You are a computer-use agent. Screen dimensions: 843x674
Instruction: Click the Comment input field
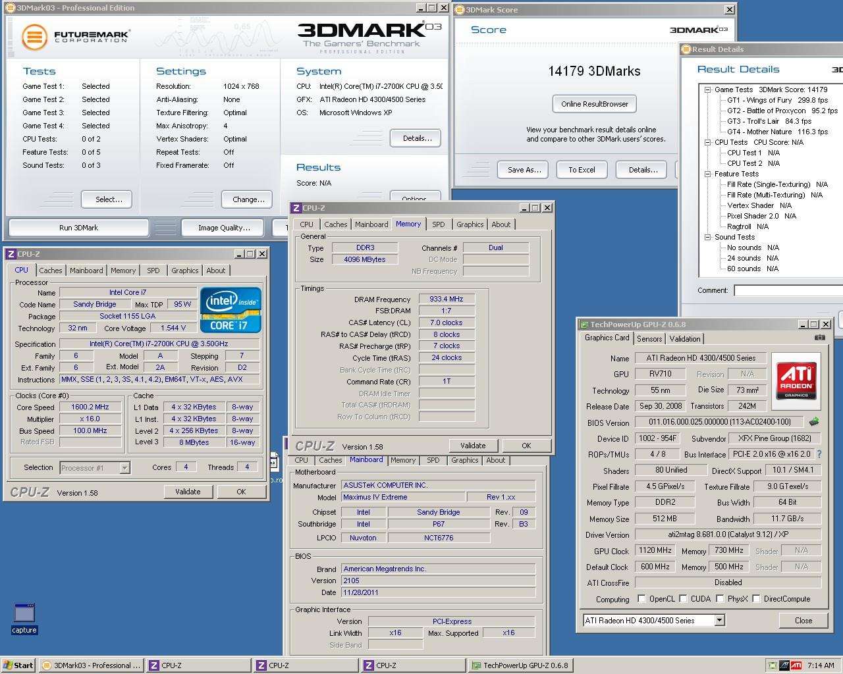coord(788,290)
